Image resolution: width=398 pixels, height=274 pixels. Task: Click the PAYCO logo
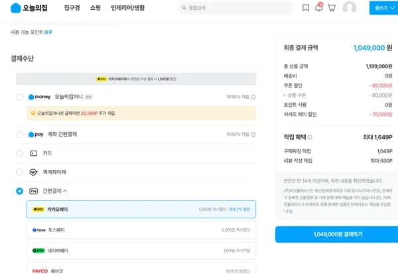tap(40, 271)
